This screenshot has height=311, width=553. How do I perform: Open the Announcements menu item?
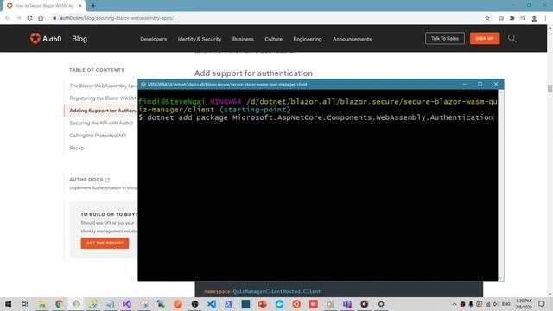point(352,39)
